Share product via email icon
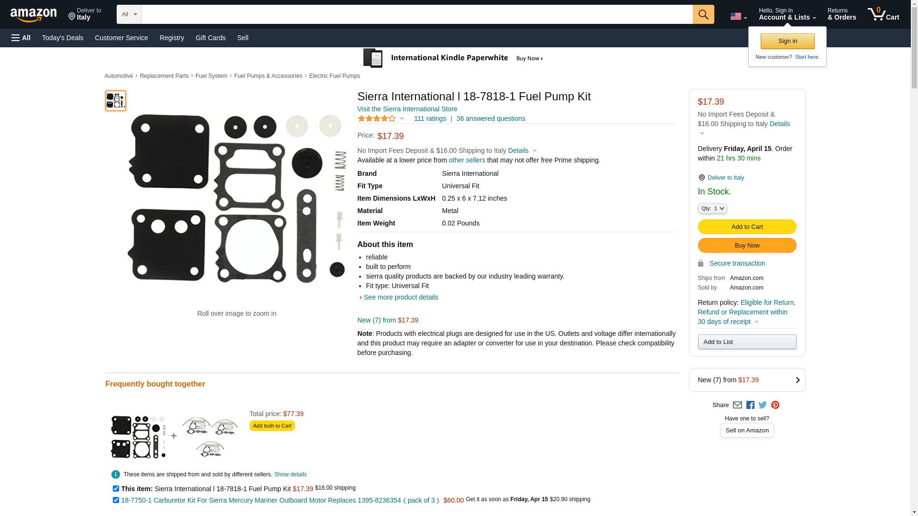Screen dimensions: 918x516 (737, 405)
